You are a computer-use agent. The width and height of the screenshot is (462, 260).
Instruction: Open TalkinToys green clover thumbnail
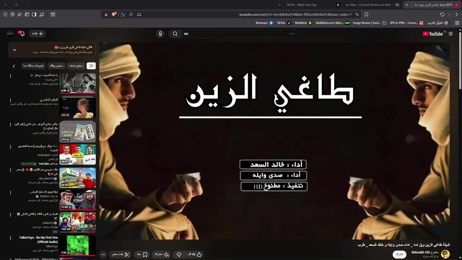point(78,245)
